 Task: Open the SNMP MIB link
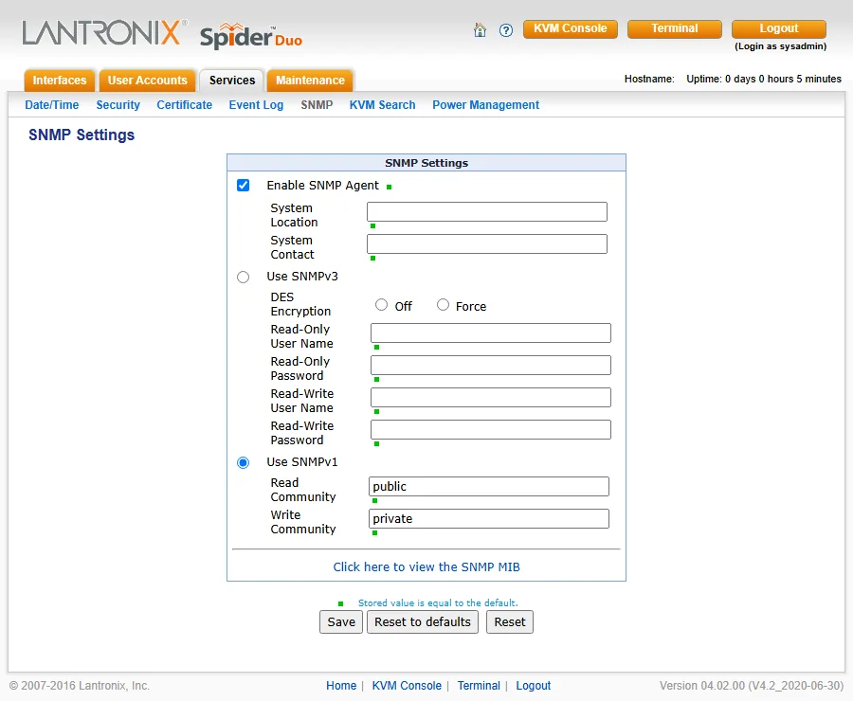pos(426,566)
